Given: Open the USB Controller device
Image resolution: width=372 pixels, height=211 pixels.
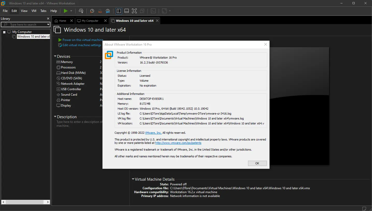Looking at the screenshot, I should 71,89.
